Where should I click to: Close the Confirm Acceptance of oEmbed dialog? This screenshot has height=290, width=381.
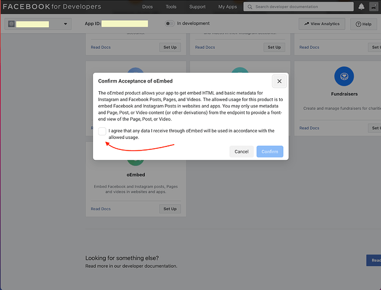(x=279, y=81)
